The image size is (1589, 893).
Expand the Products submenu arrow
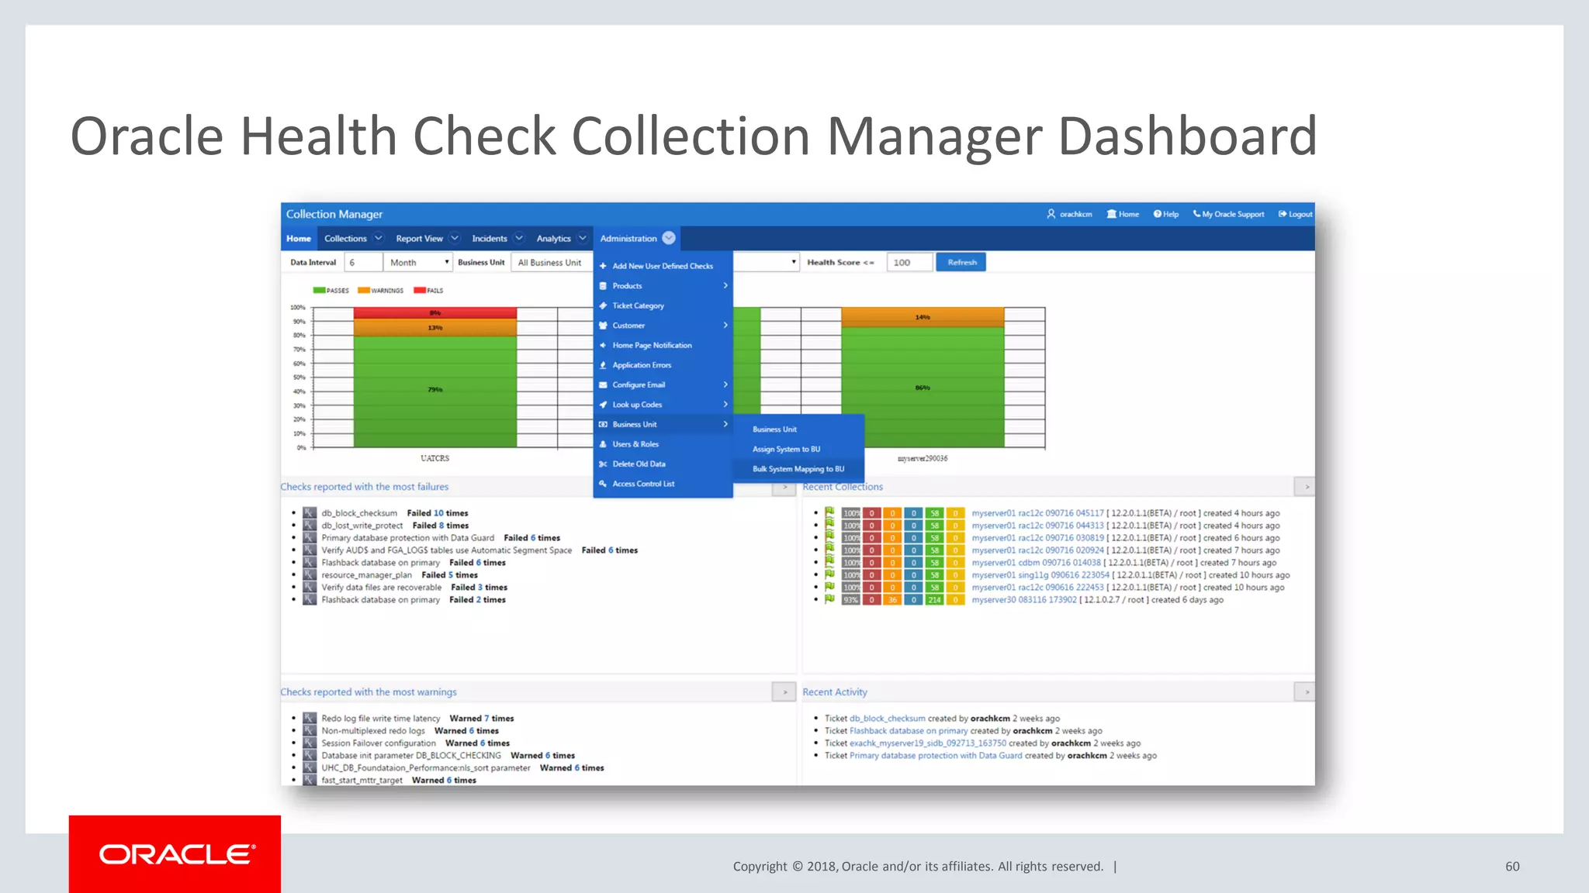pyautogui.click(x=725, y=286)
